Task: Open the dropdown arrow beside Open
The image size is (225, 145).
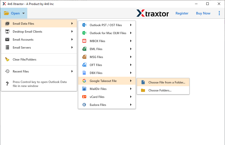Action: [x=23, y=13]
